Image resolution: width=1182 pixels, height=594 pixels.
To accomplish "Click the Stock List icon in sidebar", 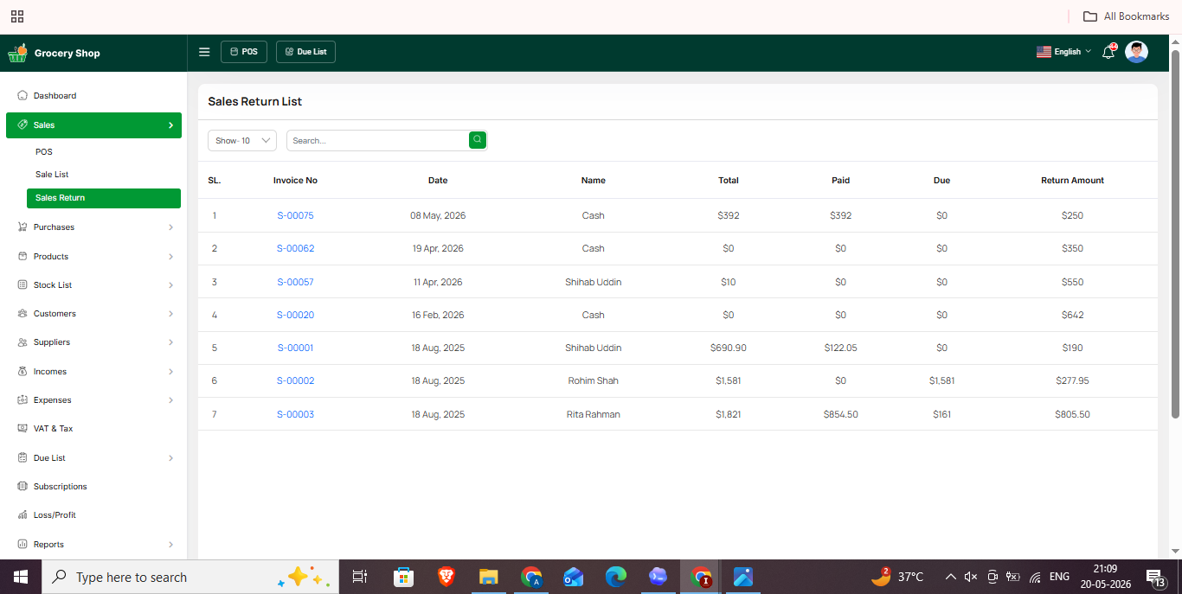I will (22, 285).
